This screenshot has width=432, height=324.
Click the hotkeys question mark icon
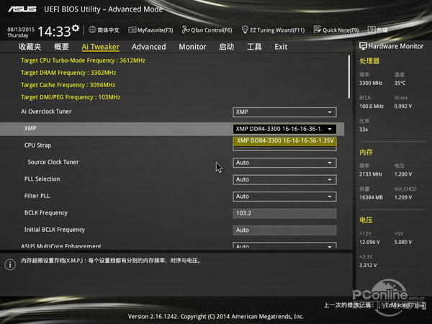coord(372,30)
